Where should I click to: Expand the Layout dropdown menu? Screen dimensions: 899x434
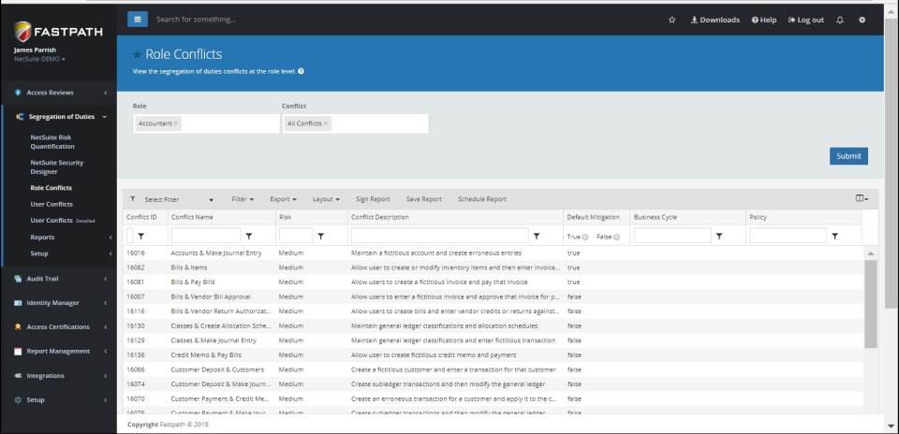point(326,199)
